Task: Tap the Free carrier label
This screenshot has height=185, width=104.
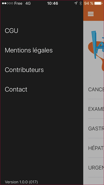Action: 18,3
